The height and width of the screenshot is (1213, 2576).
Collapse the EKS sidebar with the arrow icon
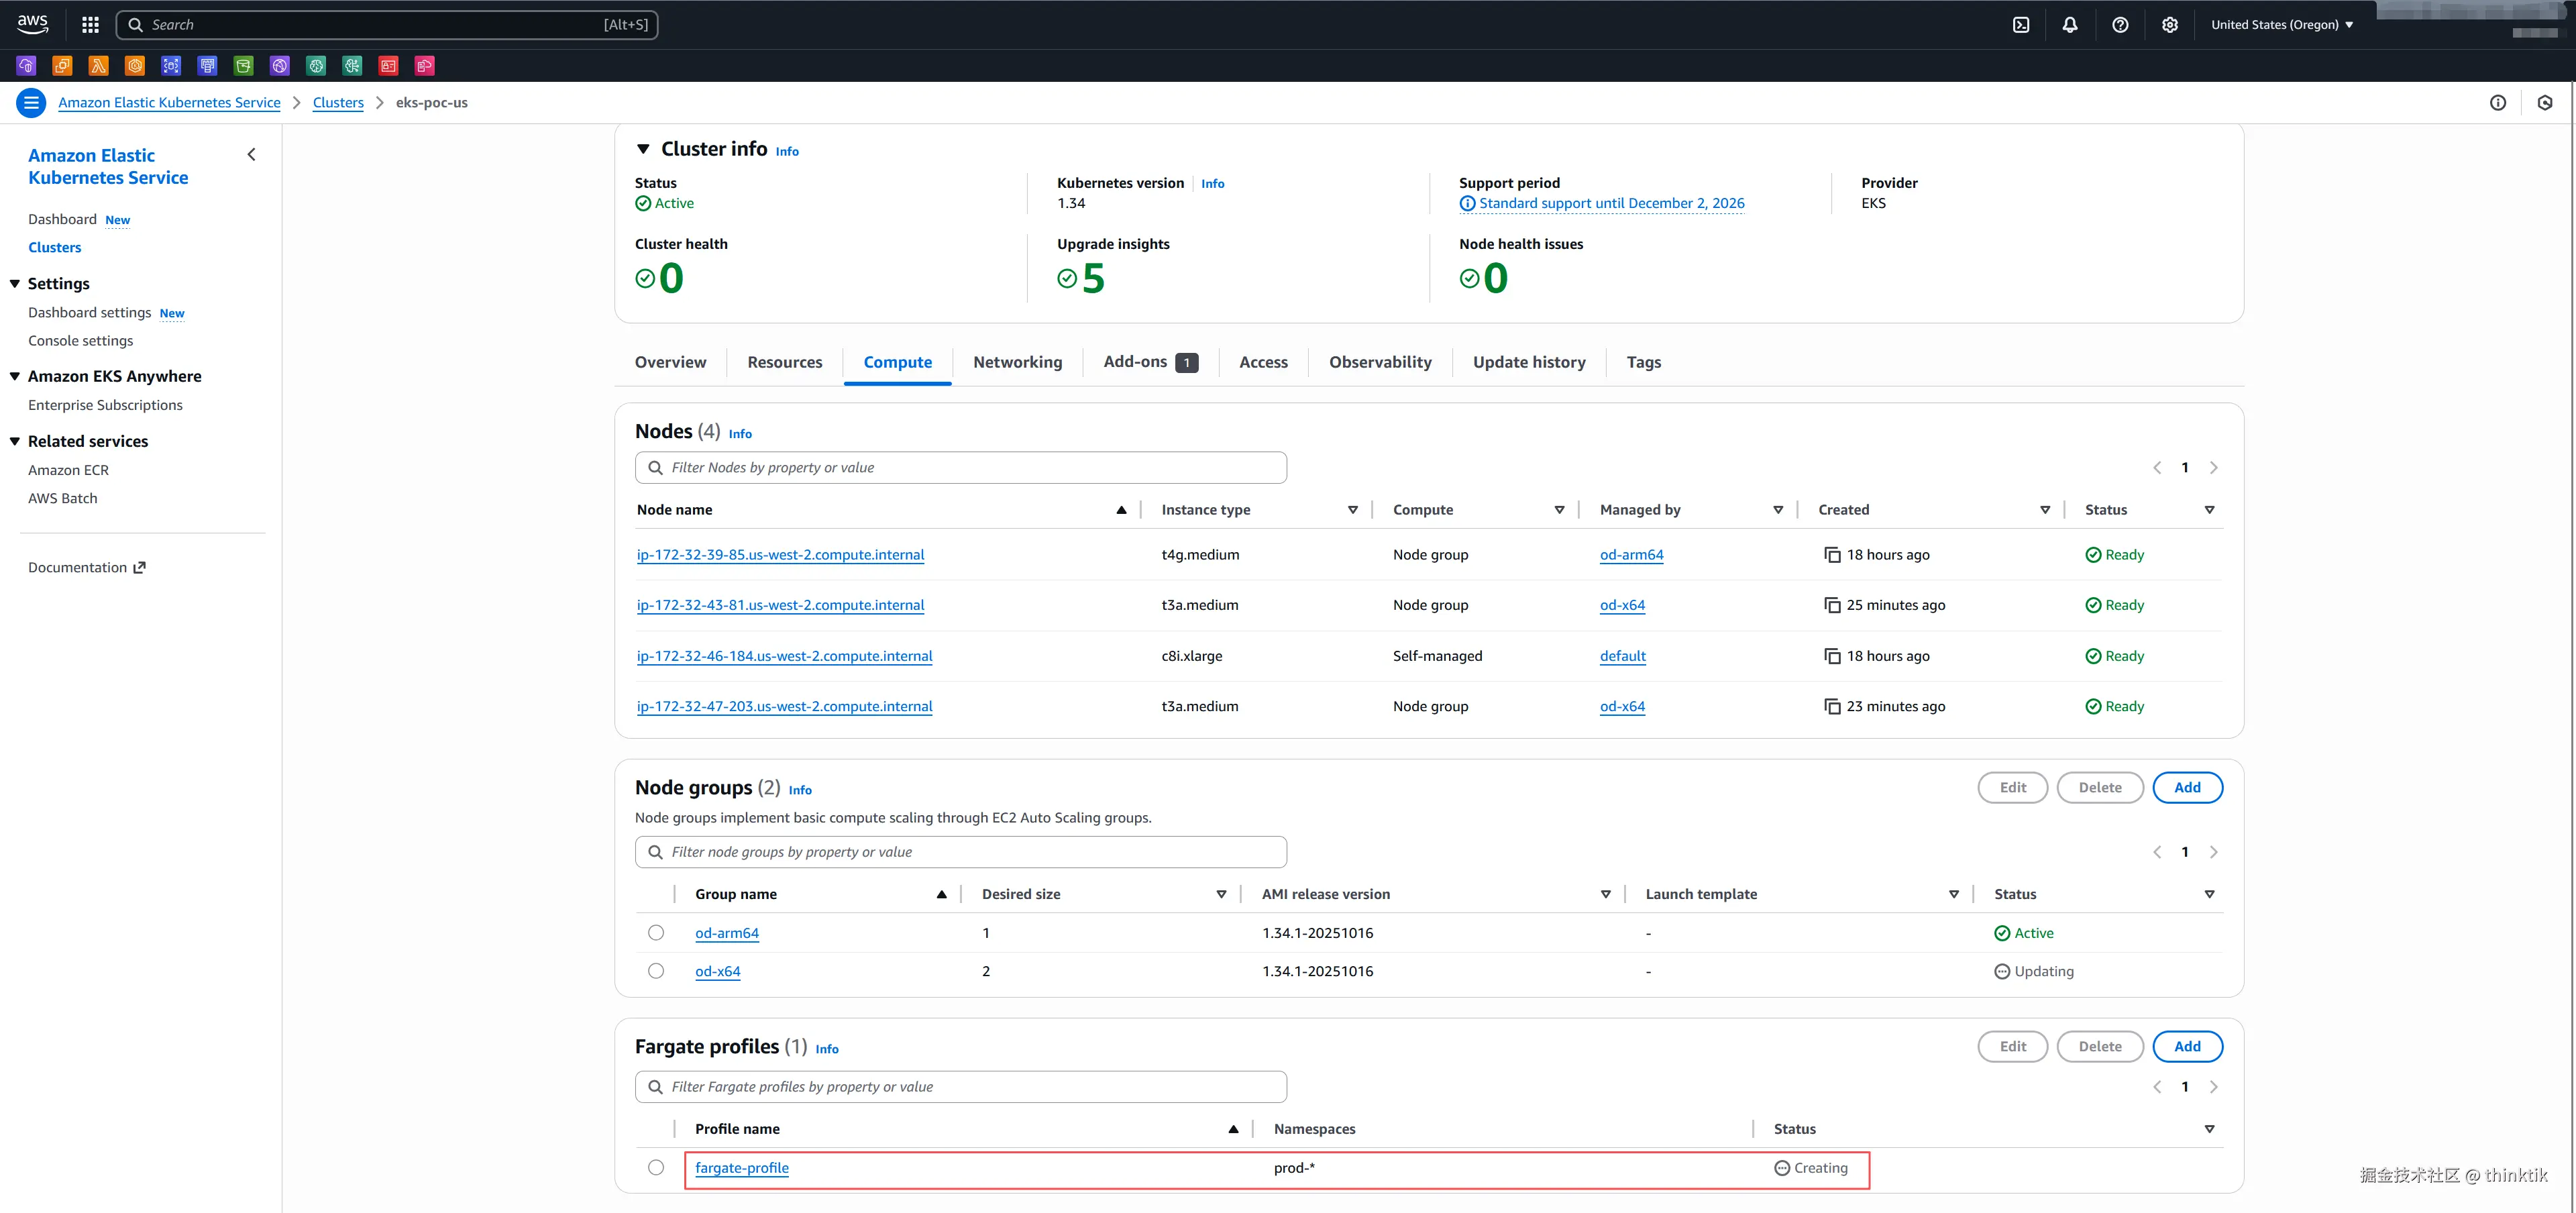(x=252, y=155)
